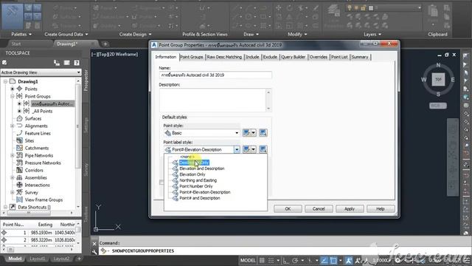Open the Include tab
Image resolution: width=472 pixels, height=266 pixels.
click(x=252, y=57)
